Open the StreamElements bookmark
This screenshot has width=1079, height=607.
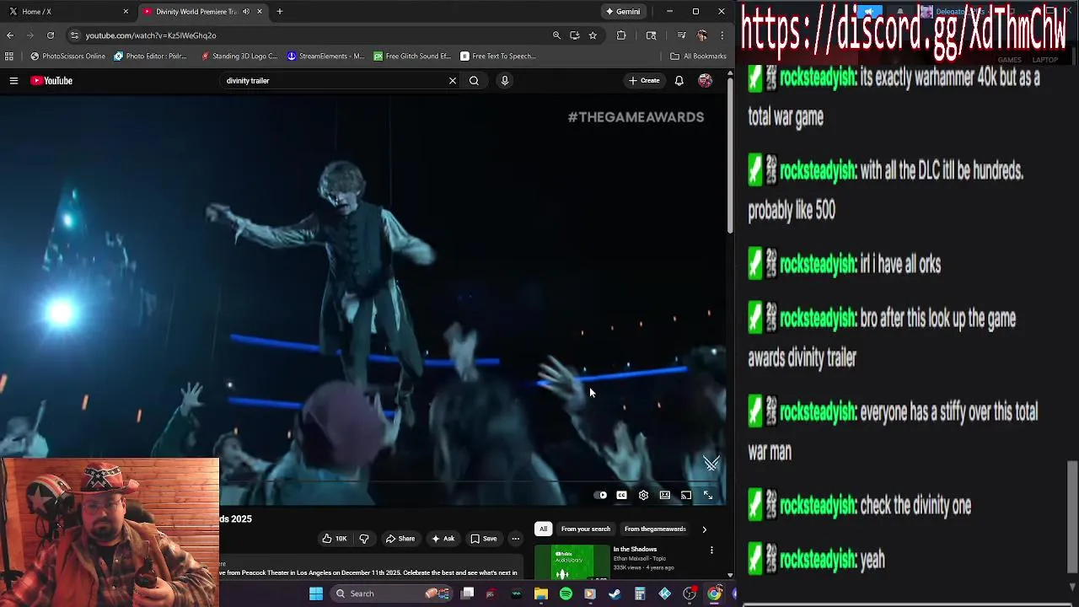pos(326,56)
